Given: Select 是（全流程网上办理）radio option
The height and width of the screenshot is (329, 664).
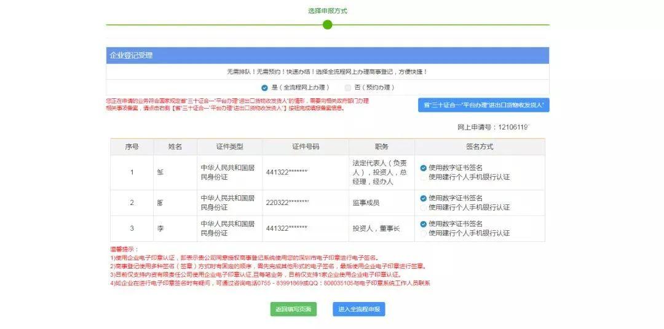Looking at the screenshot, I should [x=264, y=88].
